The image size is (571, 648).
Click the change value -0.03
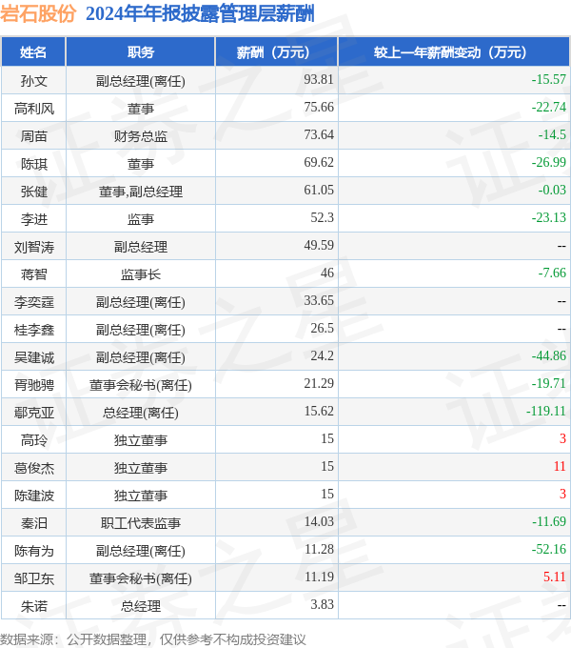[552, 190]
